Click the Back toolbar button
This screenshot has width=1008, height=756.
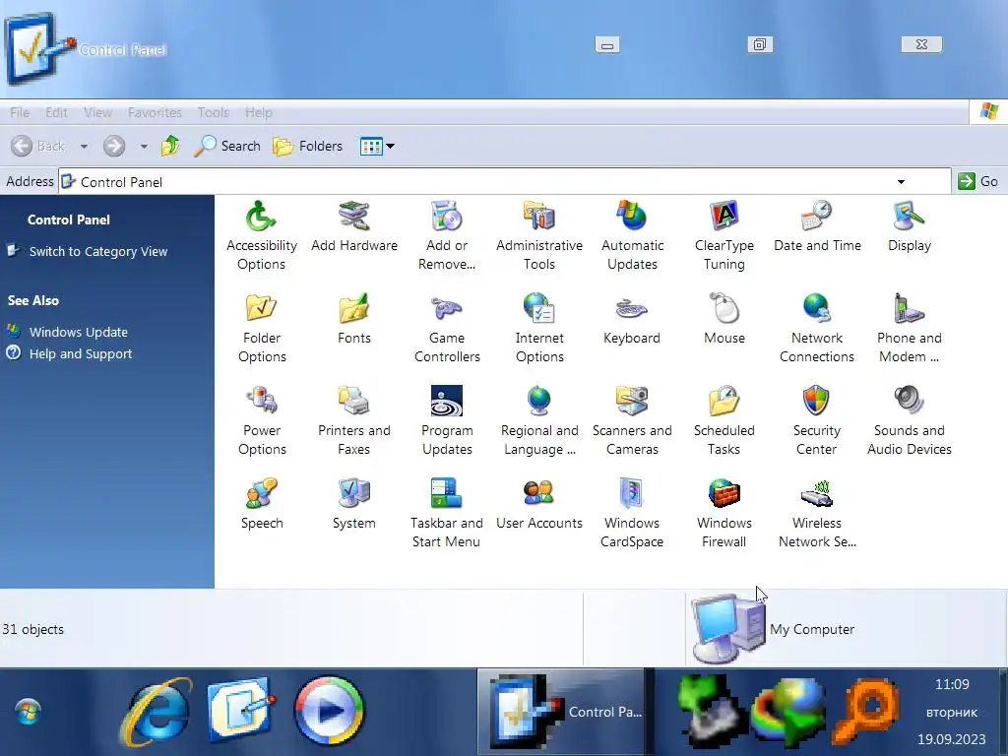click(38, 146)
